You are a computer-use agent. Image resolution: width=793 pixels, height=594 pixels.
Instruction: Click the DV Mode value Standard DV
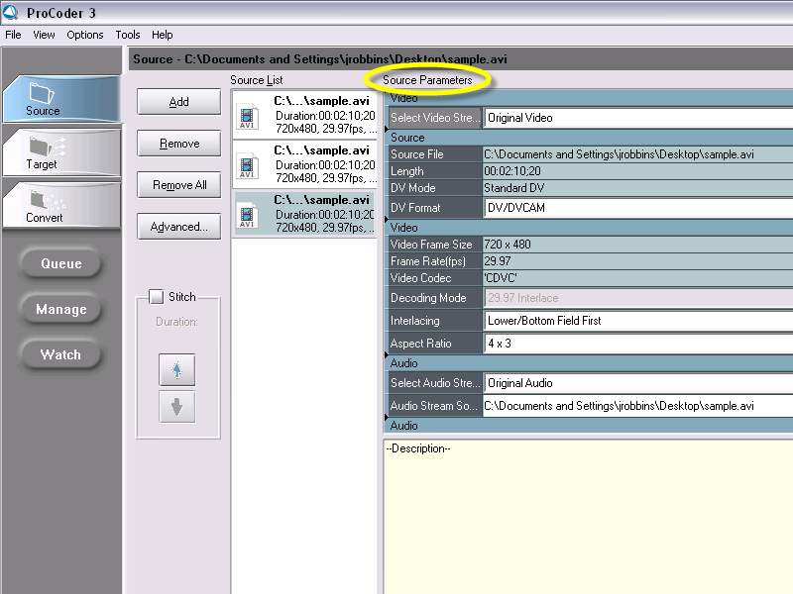click(638, 188)
